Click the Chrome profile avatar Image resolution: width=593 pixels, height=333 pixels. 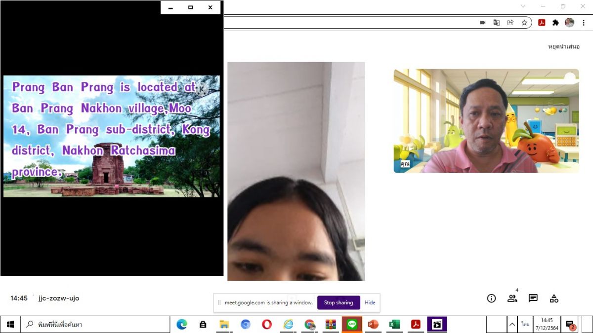[x=570, y=23]
